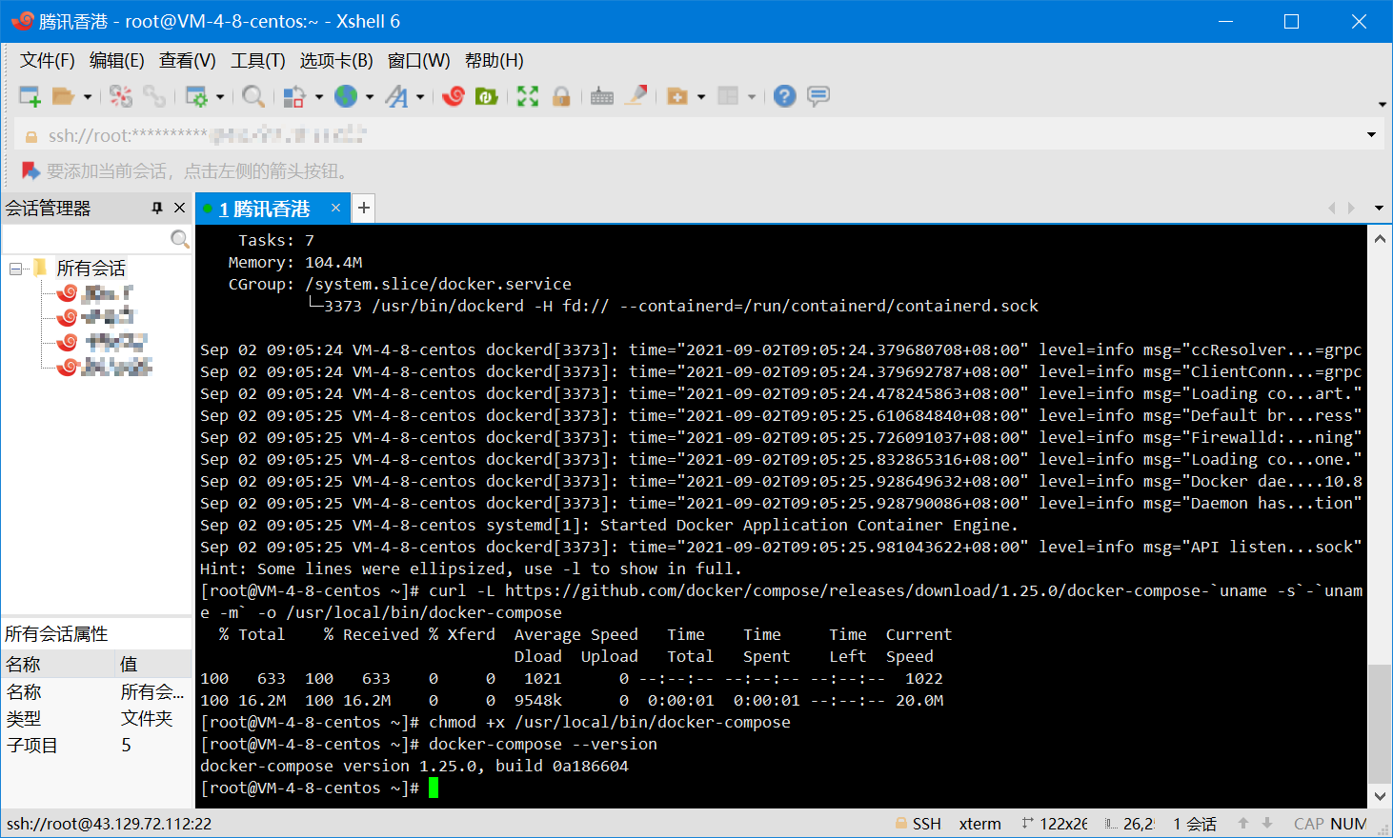This screenshot has width=1393, height=838.
Task: Expand the Encoding globe dropdown arrow
Action: (370, 96)
